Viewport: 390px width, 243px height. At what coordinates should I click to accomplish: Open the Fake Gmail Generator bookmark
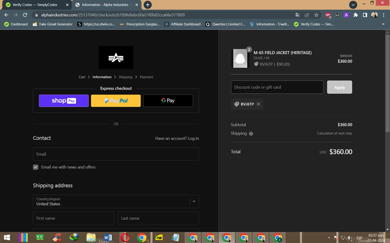pyautogui.click(x=53, y=24)
